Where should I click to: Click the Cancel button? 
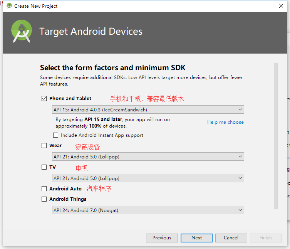tap(231, 238)
